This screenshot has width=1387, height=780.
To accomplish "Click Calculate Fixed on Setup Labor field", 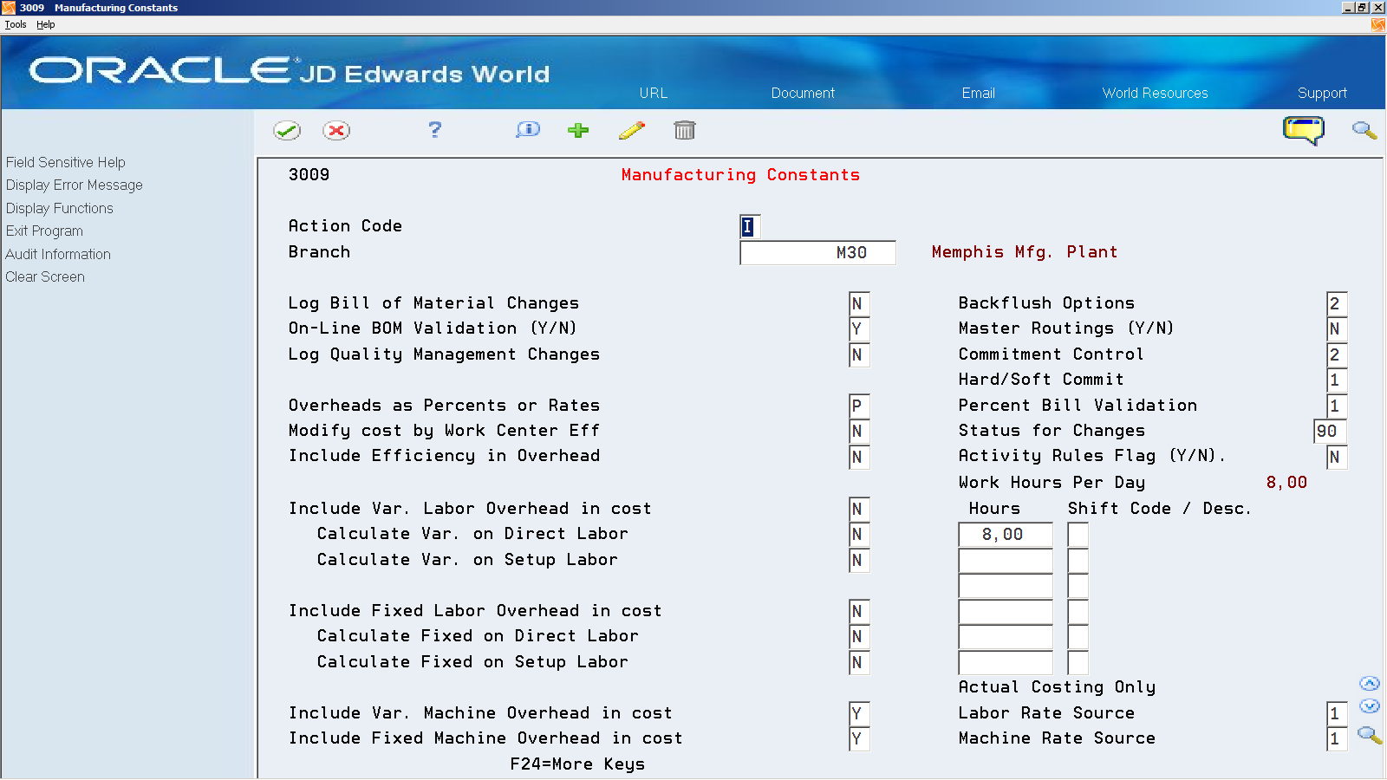I will [859, 662].
